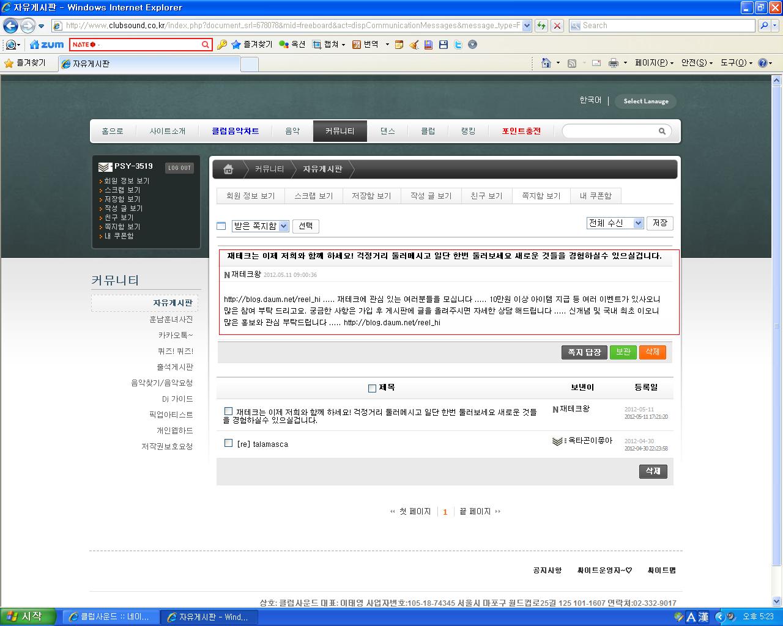Click the 번역 translate icon

point(357,45)
